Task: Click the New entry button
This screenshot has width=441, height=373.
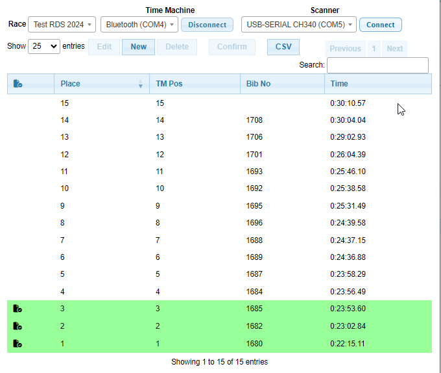Action: click(x=138, y=47)
